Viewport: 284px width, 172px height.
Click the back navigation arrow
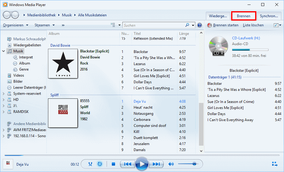(7, 15)
